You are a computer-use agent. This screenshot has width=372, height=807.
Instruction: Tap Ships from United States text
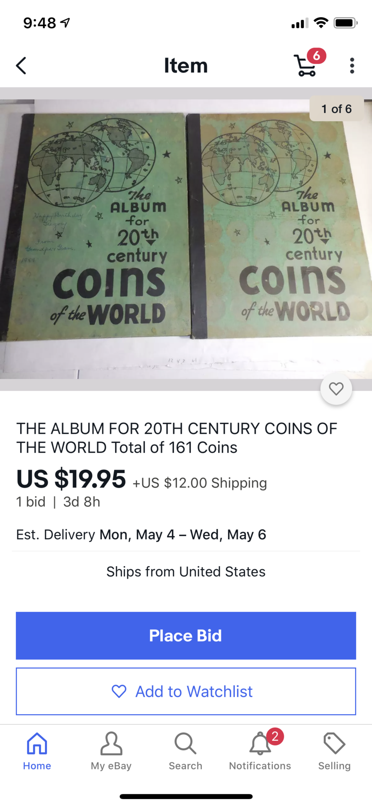click(186, 572)
